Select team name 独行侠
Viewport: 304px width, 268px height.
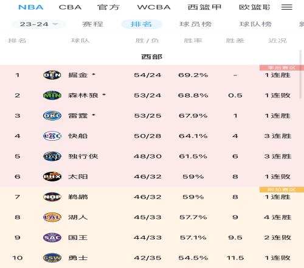[x=83, y=156]
